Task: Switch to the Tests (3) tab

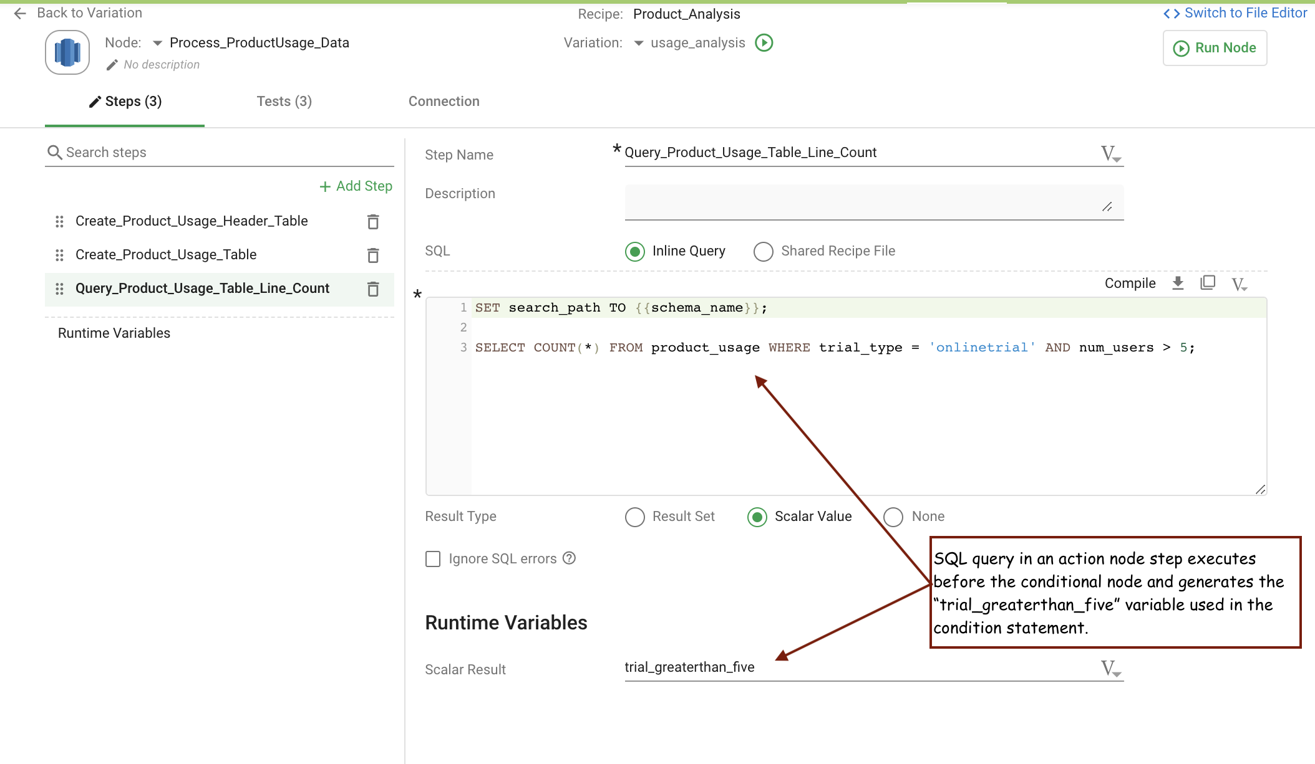Action: point(284,102)
